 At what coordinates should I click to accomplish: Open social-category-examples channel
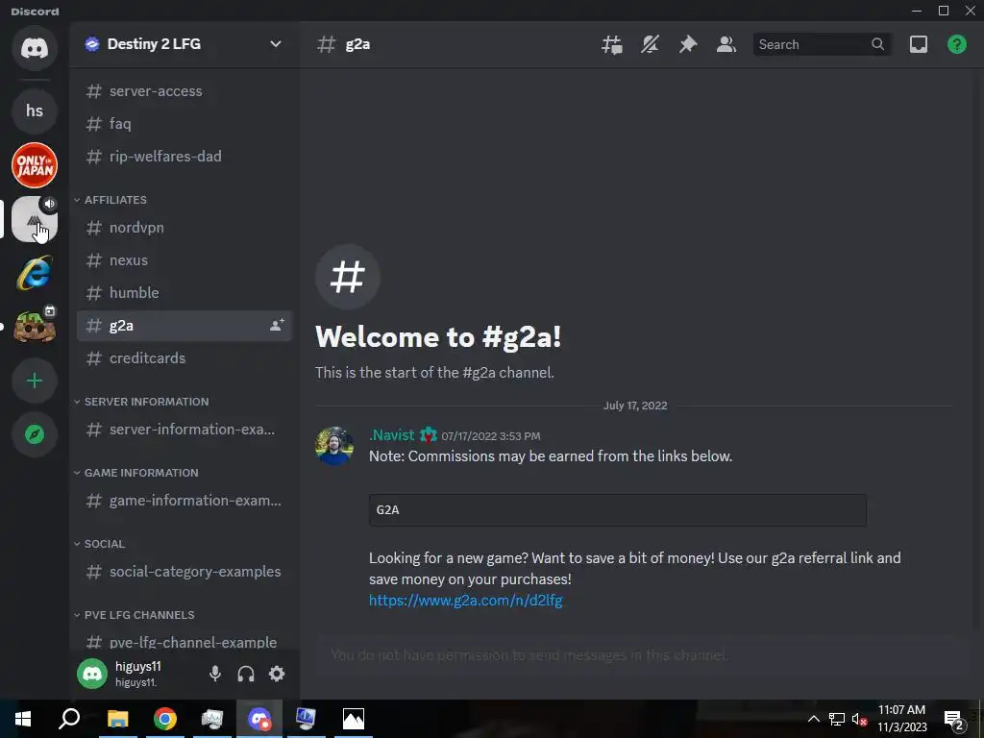pyautogui.click(x=184, y=572)
